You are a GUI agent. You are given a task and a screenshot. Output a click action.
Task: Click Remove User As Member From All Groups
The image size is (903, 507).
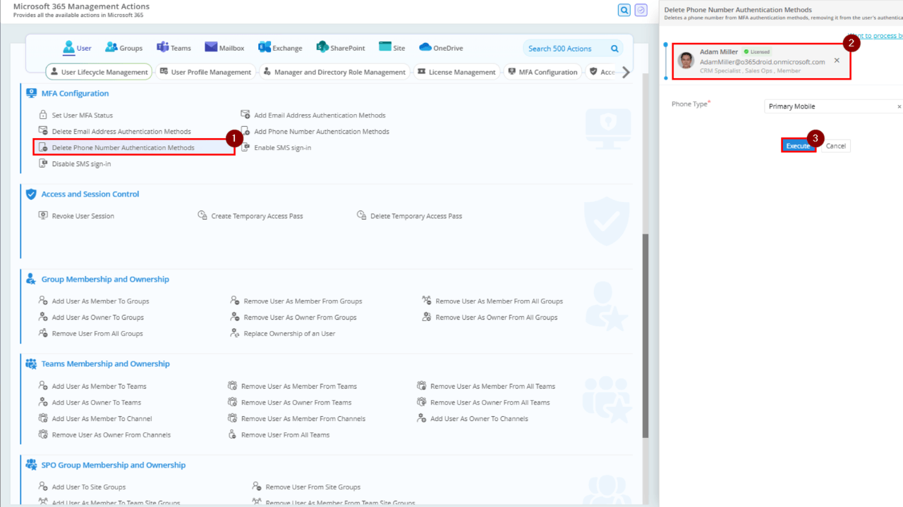point(492,301)
